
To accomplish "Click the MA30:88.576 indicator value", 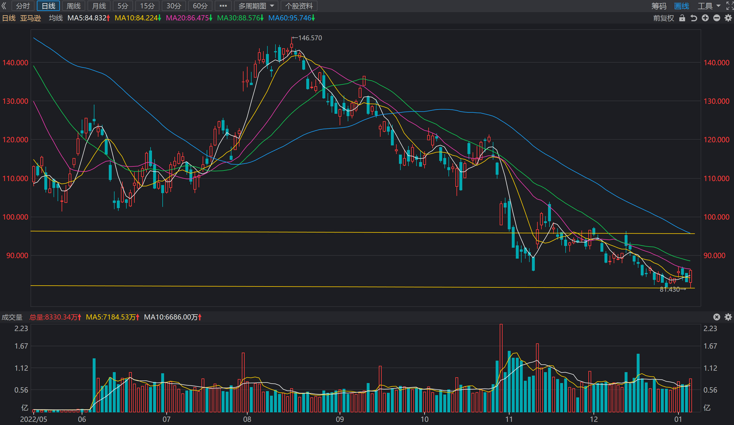I will point(240,18).
